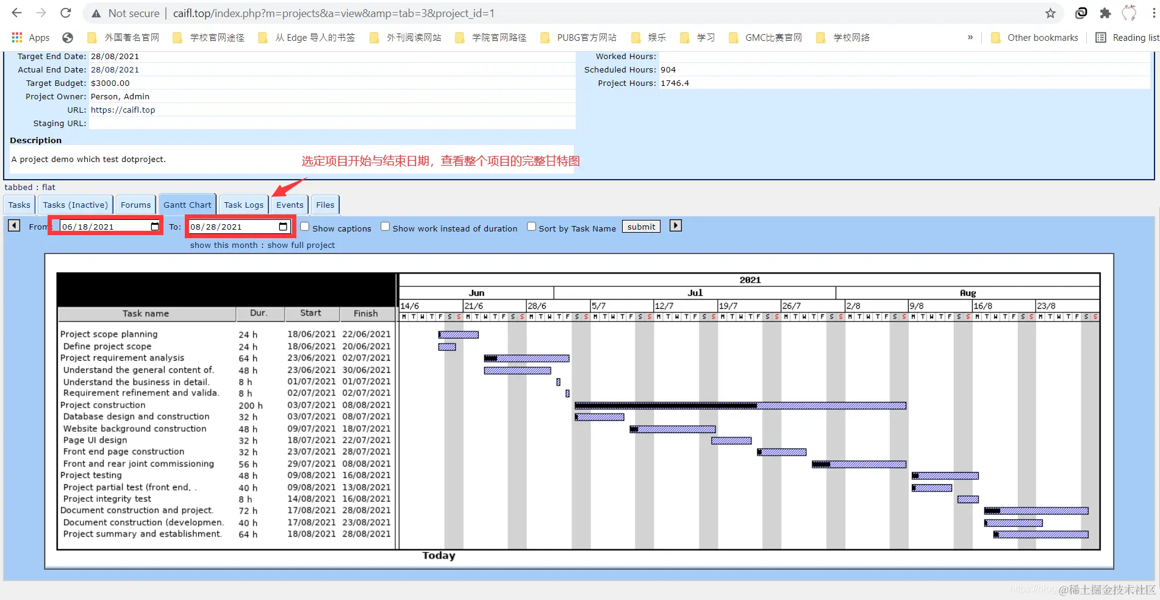This screenshot has width=1160, height=600.
Task: Select the Page UI design task name
Action: click(95, 440)
